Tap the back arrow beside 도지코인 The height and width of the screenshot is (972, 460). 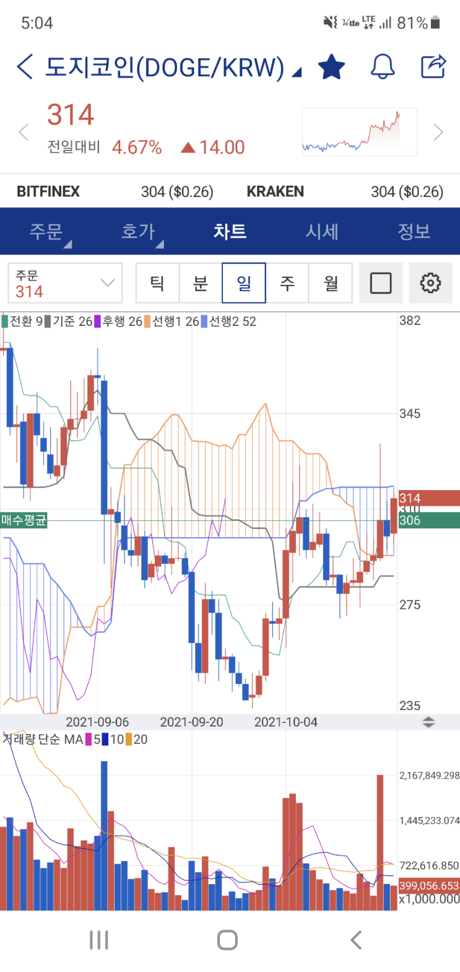pos(25,67)
